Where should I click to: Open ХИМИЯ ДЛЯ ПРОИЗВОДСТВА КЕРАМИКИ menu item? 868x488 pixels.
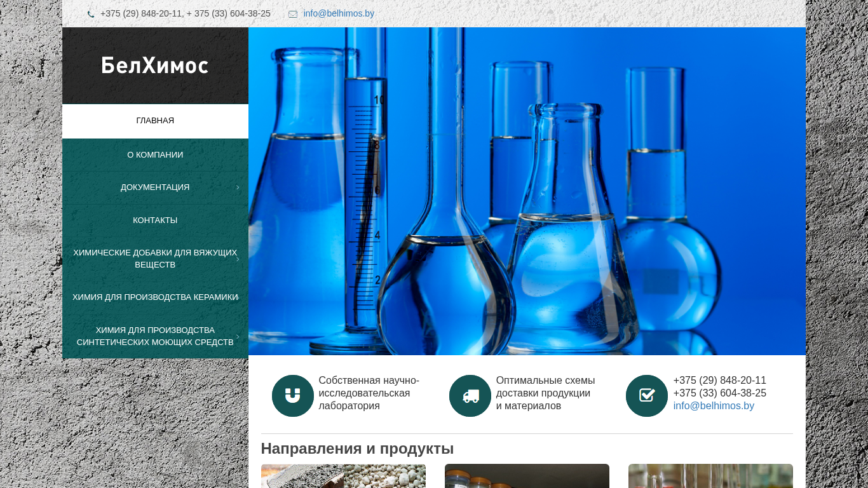155,297
